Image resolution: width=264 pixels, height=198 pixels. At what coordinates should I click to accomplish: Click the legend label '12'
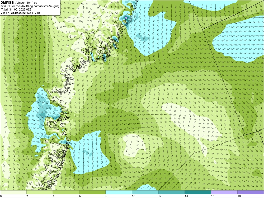coord(160,196)
